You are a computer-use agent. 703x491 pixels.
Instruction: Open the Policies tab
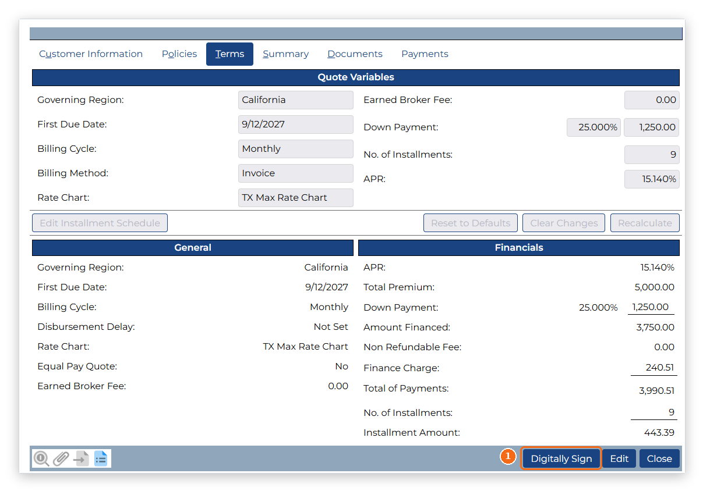[x=179, y=54]
